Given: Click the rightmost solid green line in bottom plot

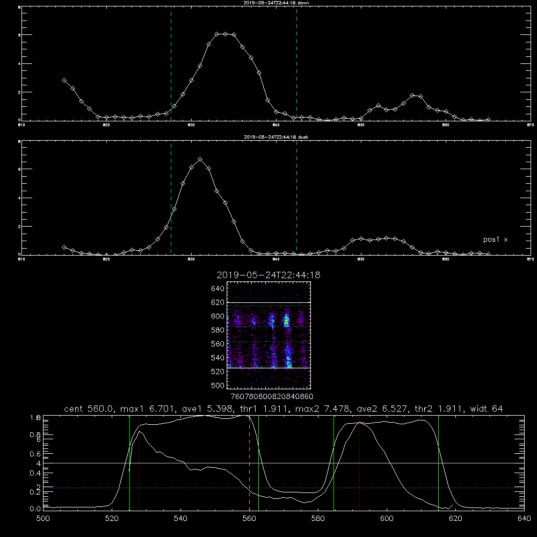Looking at the screenshot, I should [438, 463].
